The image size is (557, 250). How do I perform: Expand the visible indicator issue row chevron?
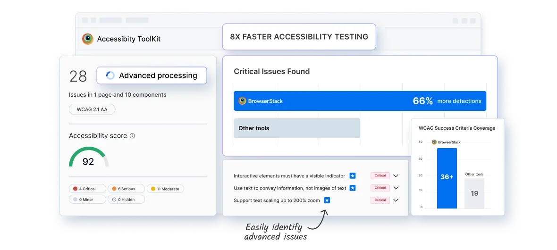[x=396, y=175]
